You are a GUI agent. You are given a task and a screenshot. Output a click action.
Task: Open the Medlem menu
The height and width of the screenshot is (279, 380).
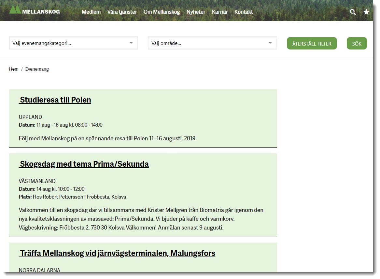point(91,12)
